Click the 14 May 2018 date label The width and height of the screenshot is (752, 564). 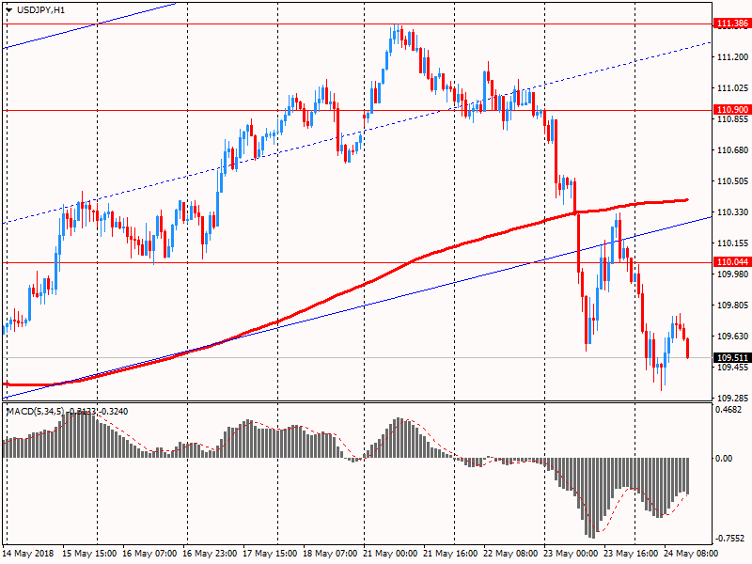pyautogui.click(x=28, y=554)
